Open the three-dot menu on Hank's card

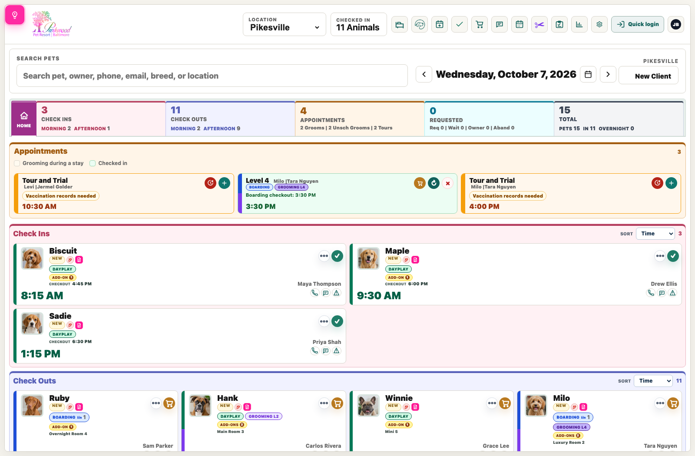(x=324, y=403)
